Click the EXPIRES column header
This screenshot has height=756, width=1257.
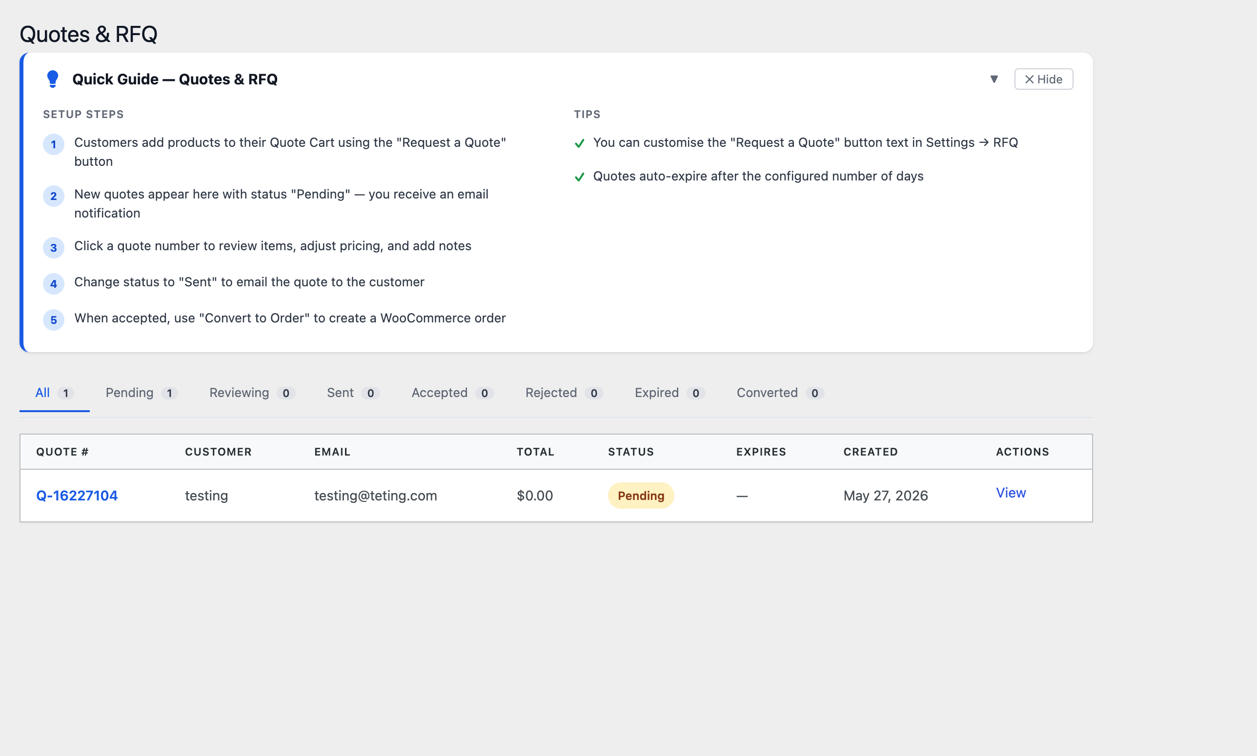(x=761, y=452)
